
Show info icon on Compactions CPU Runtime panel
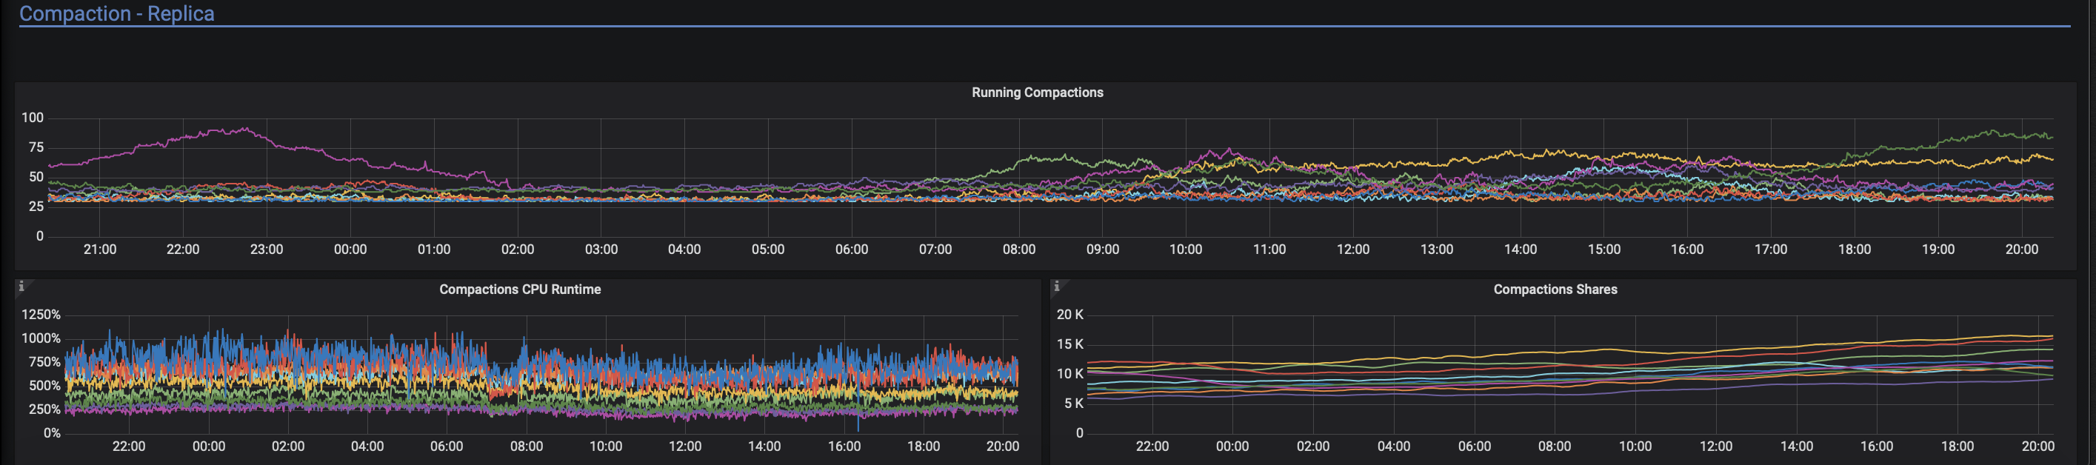tap(21, 286)
